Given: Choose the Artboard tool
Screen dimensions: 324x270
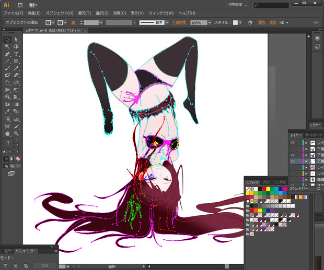Looking at the screenshot, I should click(x=7, y=127).
